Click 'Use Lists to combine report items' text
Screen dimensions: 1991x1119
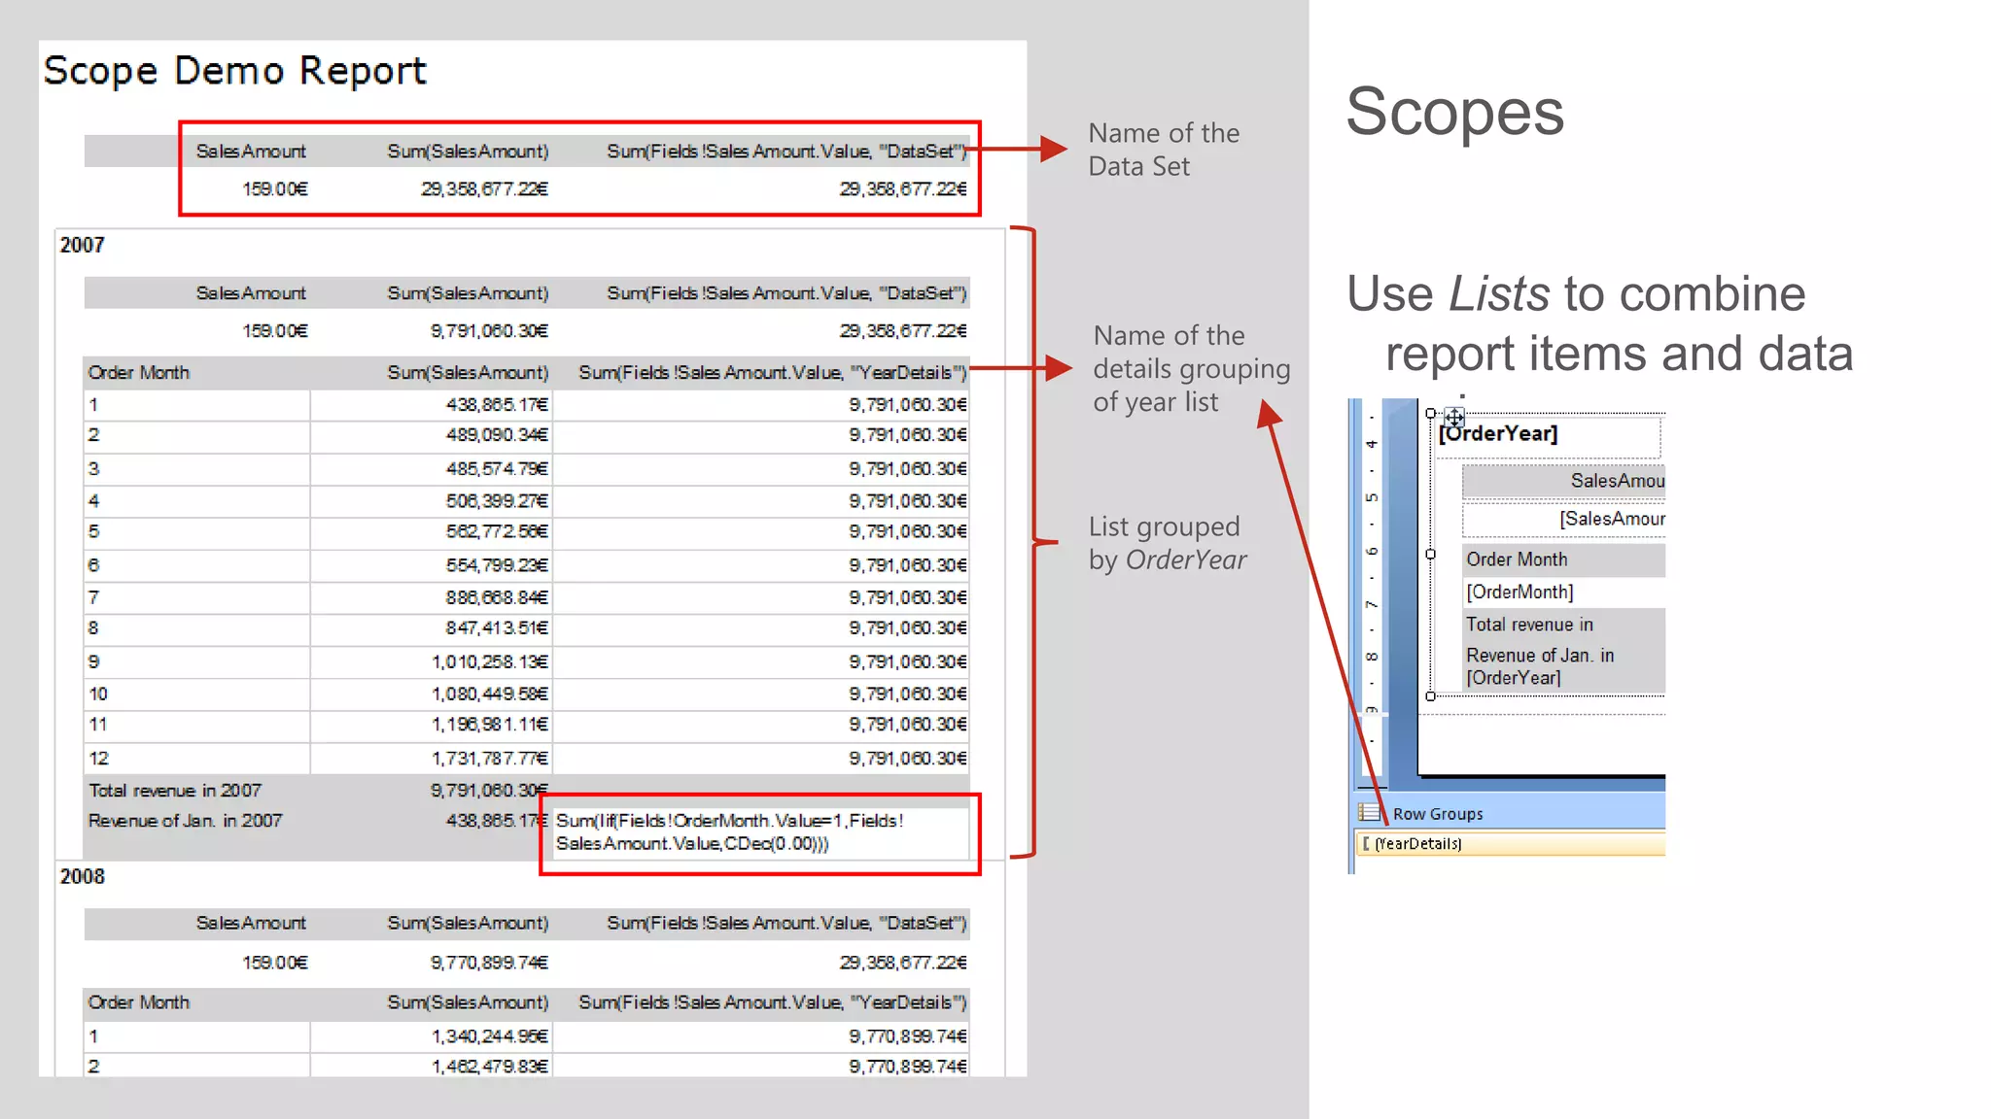pyautogui.click(x=1599, y=323)
